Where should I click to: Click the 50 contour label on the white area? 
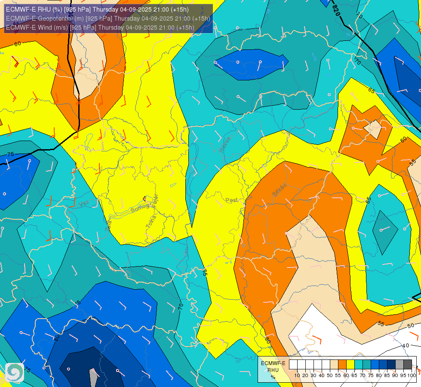click(x=411, y=326)
